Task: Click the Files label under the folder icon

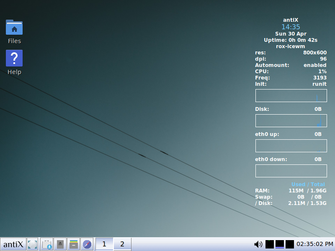Action: coord(14,41)
